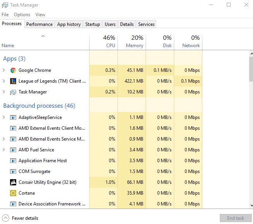Expand the AMD Fuel Service entry
This screenshot has width=253, height=224.
4,150
